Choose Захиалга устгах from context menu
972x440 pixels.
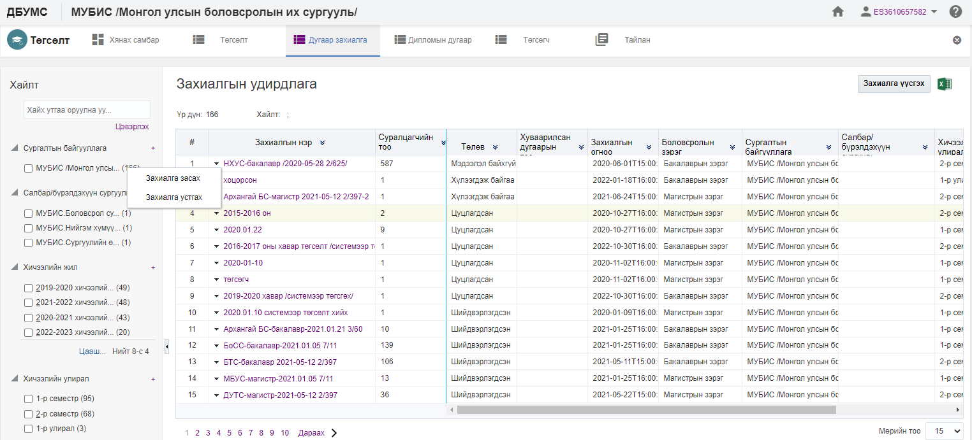click(174, 197)
